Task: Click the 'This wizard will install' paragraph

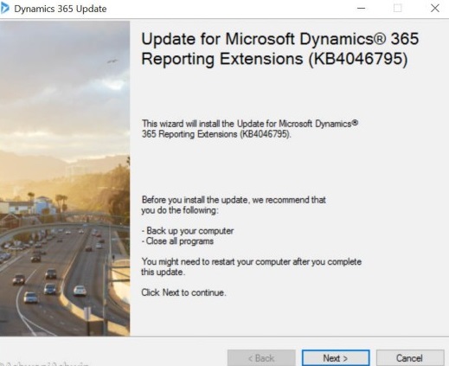Action: click(x=250, y=129)
